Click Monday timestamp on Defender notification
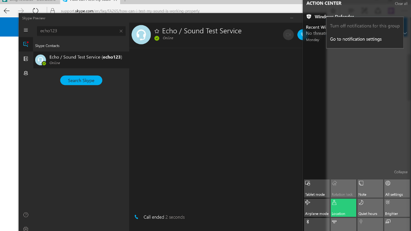Screen dimensions: 411x231 tap(313, 40)
